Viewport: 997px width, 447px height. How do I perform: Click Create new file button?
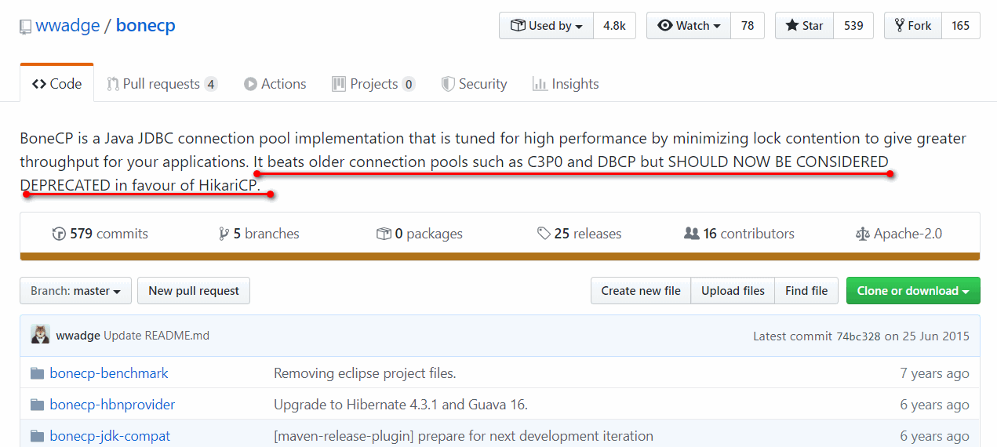tap(641, 290)
